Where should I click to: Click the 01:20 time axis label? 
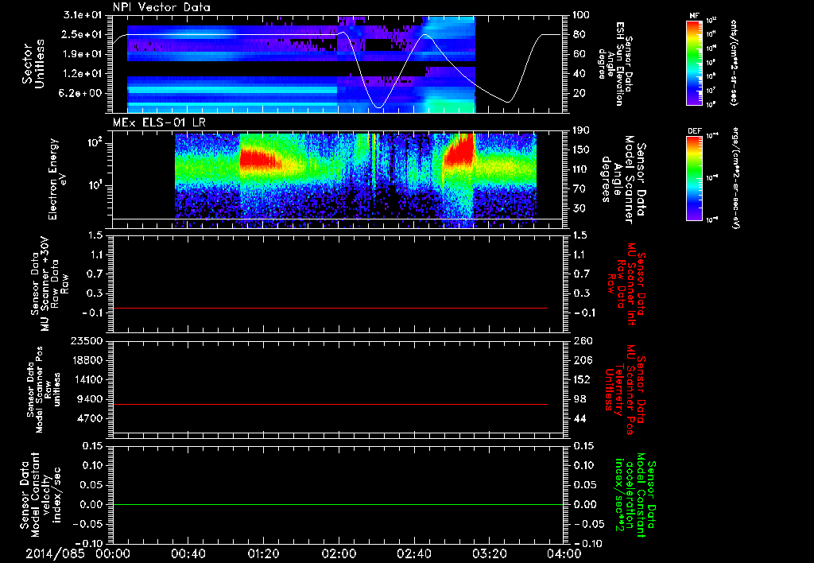[x=264, y=553]
